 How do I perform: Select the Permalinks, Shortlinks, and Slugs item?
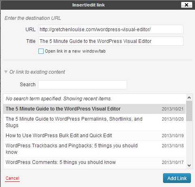pyautogui.click(x=94, y=122)
